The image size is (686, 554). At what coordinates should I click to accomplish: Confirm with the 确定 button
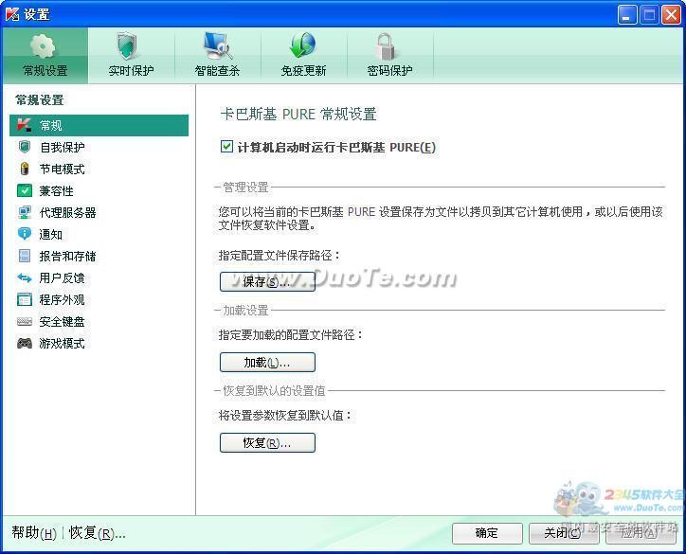coord(487,533)
